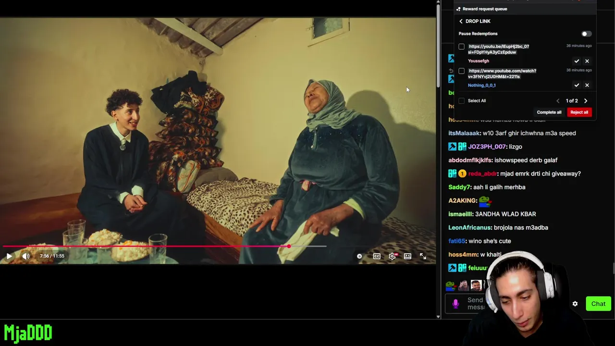This screenshot has height=346, width=615.
Task: Click username Nothing_0_0_1 in queue
Action: tap(482, 86)
